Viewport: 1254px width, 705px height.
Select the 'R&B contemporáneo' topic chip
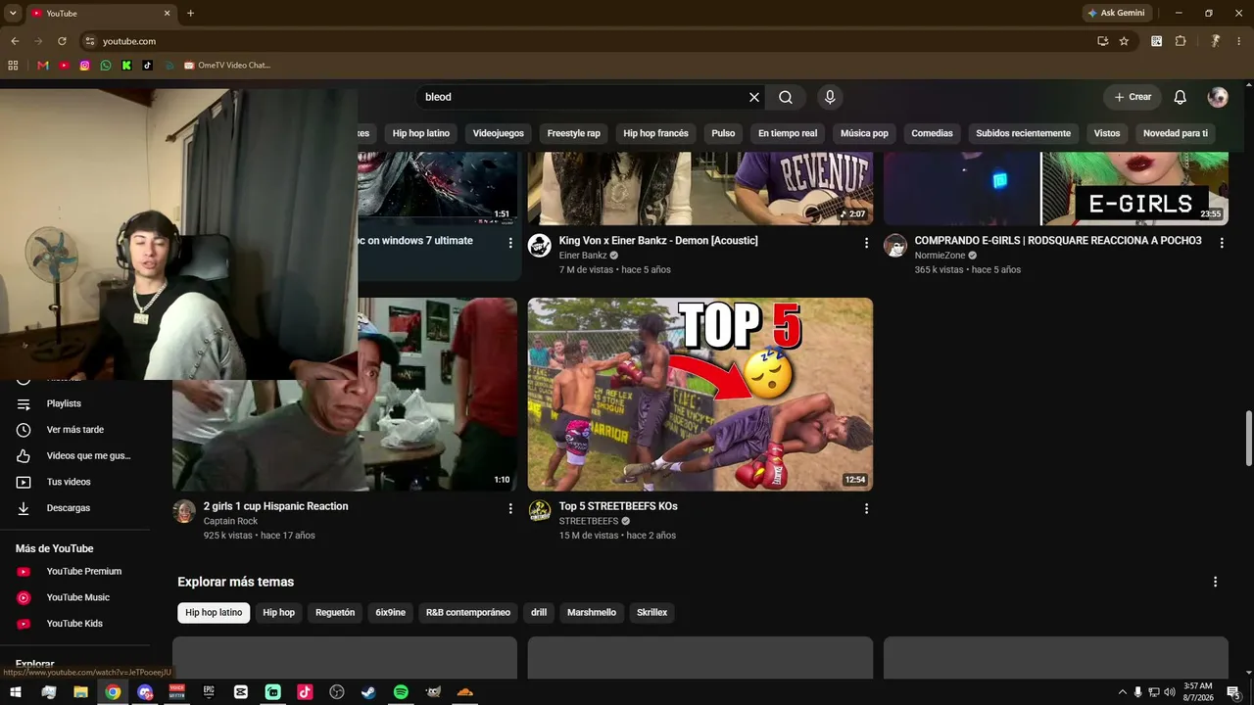coord(468,613)
